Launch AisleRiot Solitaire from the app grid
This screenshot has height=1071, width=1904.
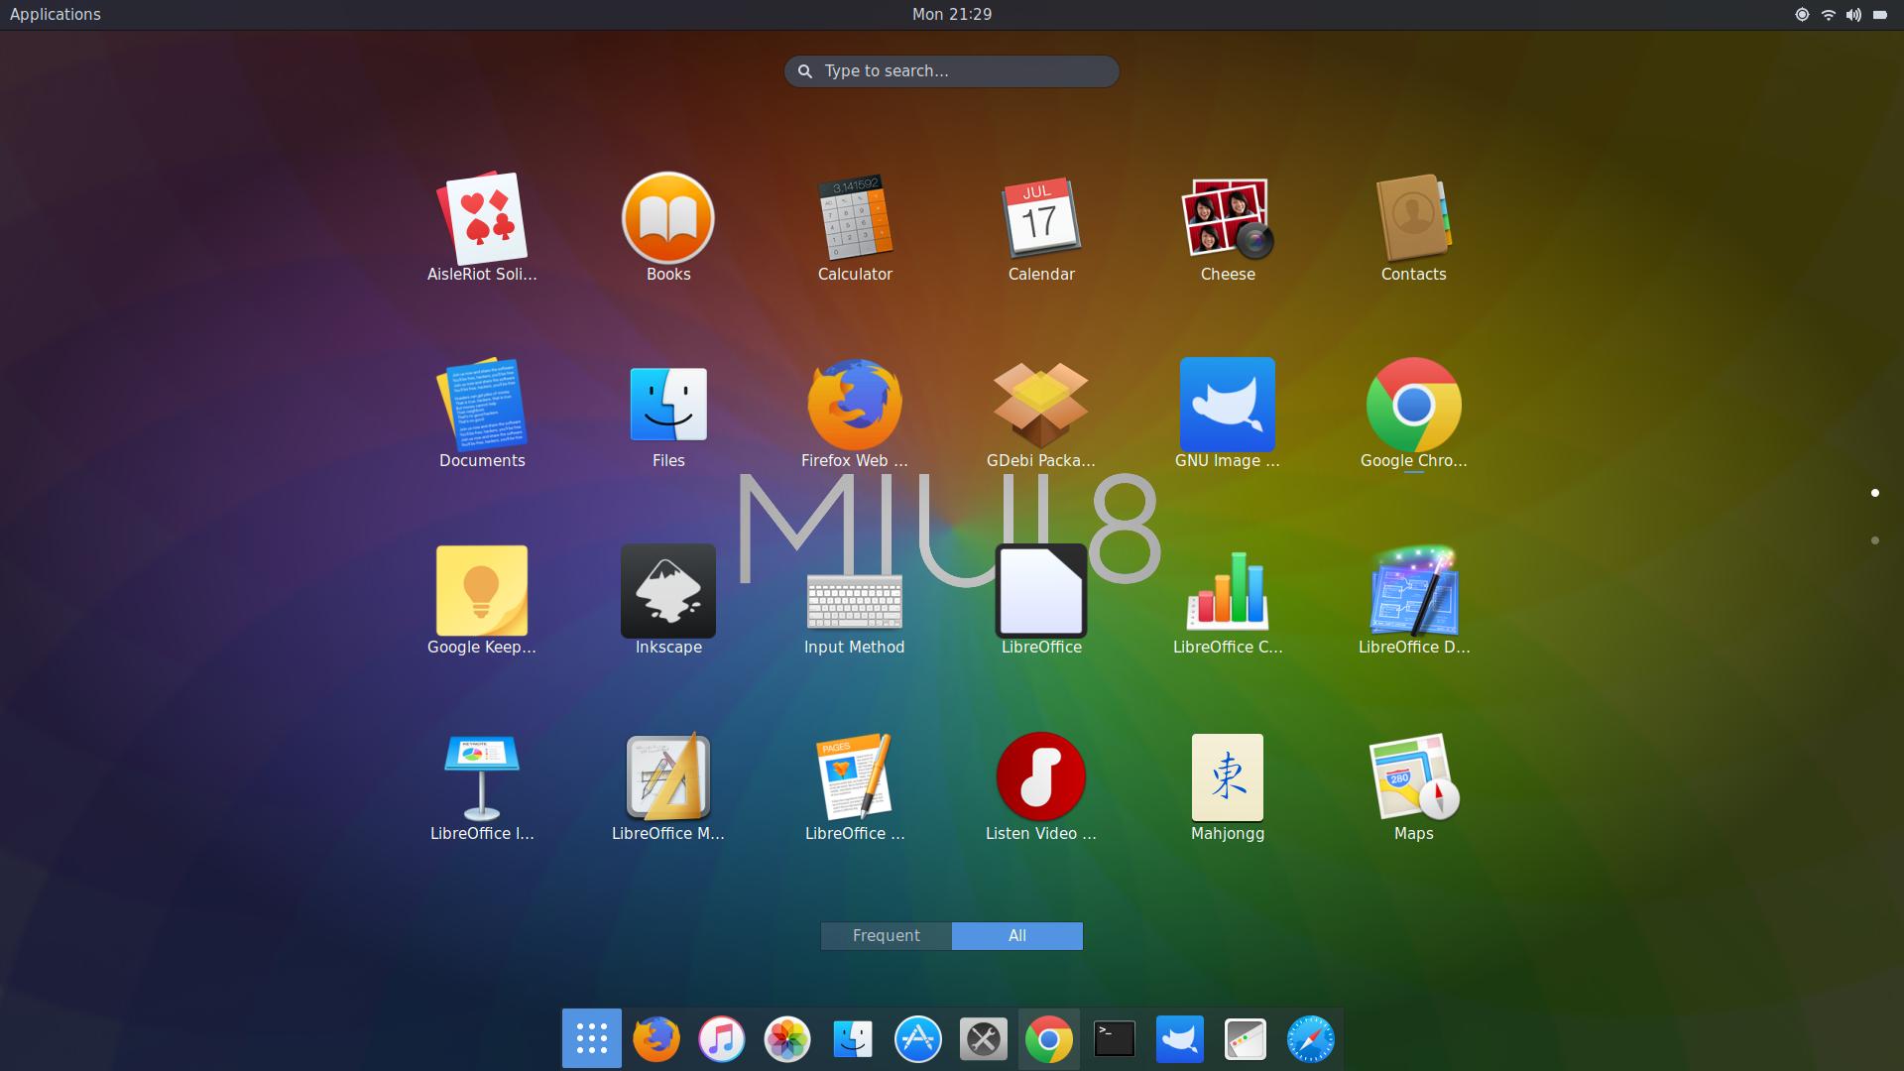click(x=482, y=219)
